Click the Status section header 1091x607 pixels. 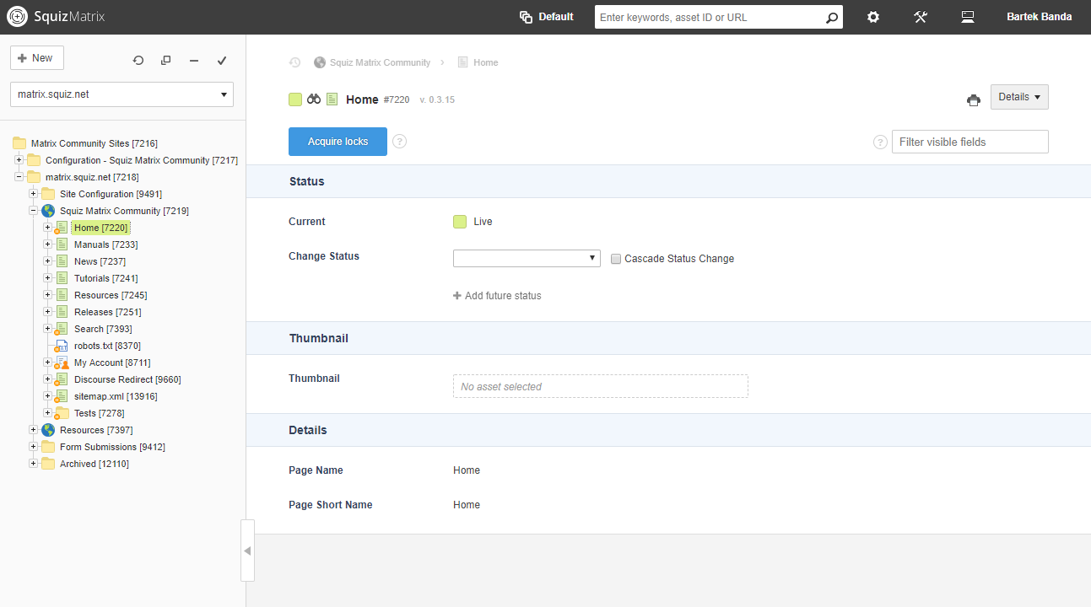click(668, 181)
